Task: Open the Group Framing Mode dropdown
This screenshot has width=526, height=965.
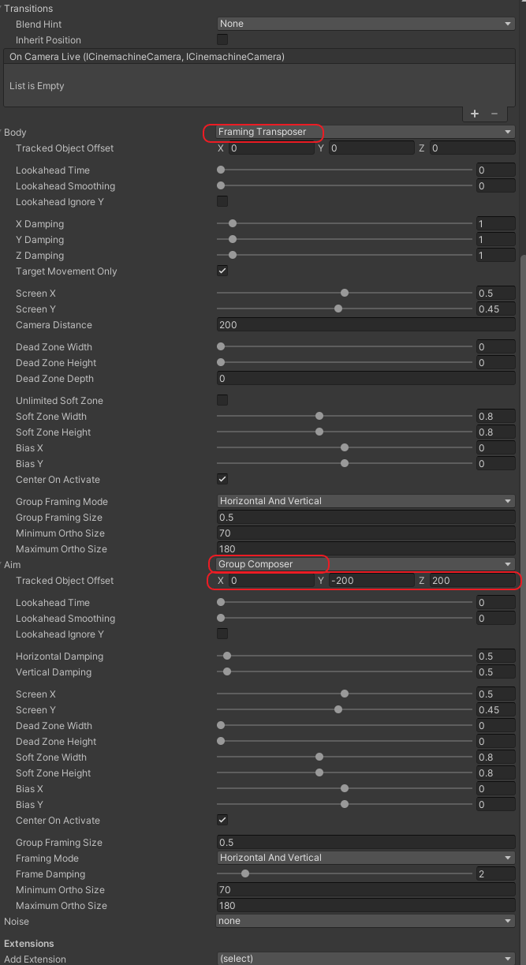Action: pos(366,501)
